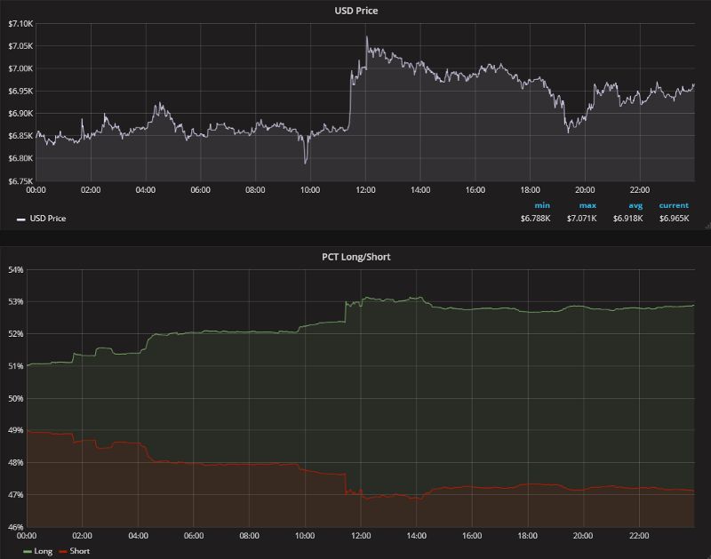Toggle the Short series legend label

(79, 551)
